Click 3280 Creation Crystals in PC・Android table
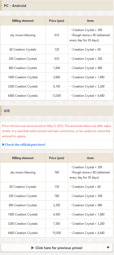The image size is (114, 255). pos(23,86)
